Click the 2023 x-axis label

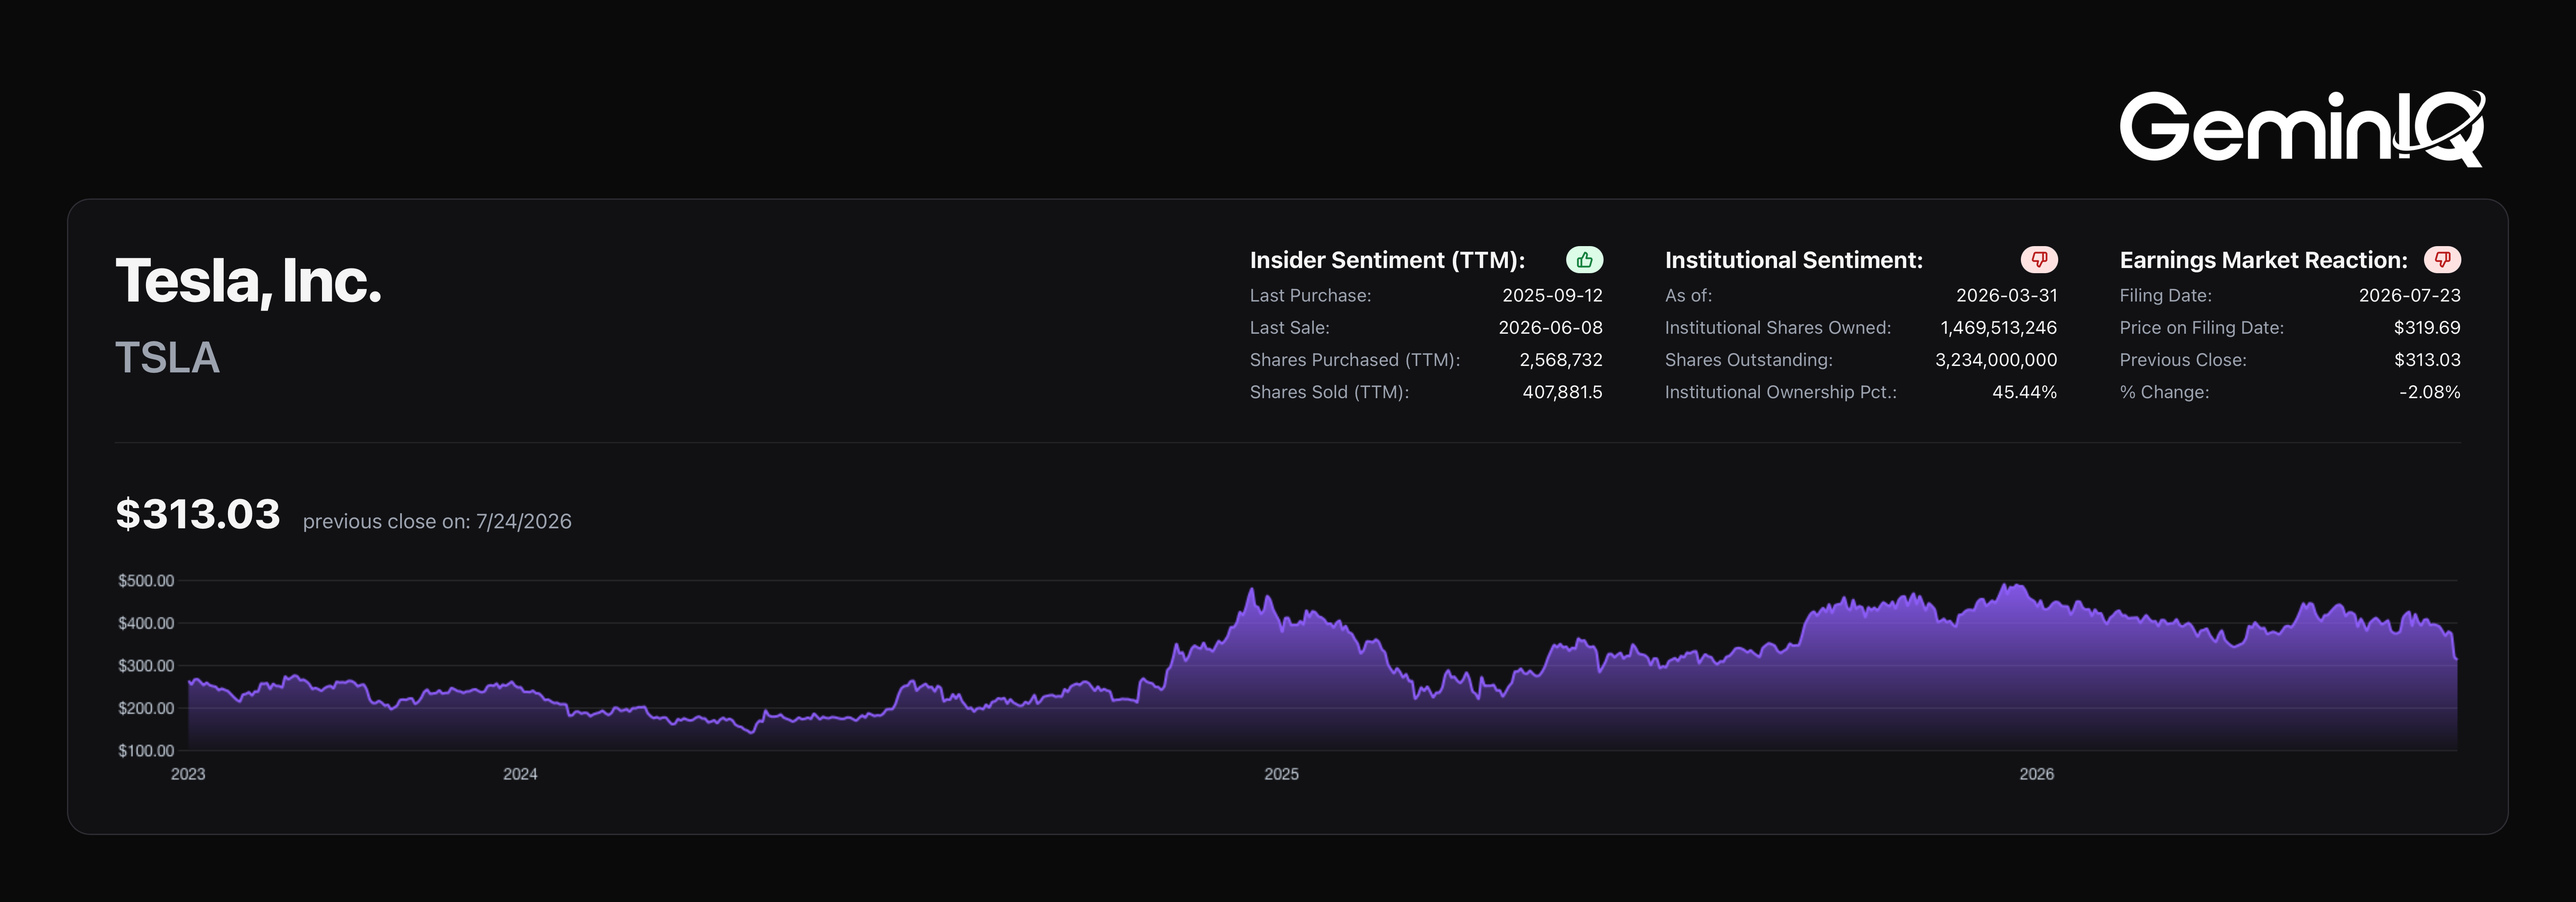(x=188, y=774)
